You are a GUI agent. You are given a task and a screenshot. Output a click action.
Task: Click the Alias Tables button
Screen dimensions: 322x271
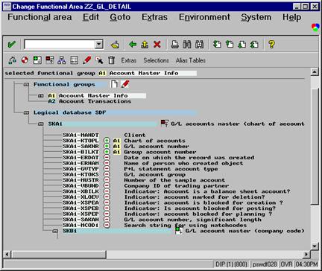click(191, 60)
